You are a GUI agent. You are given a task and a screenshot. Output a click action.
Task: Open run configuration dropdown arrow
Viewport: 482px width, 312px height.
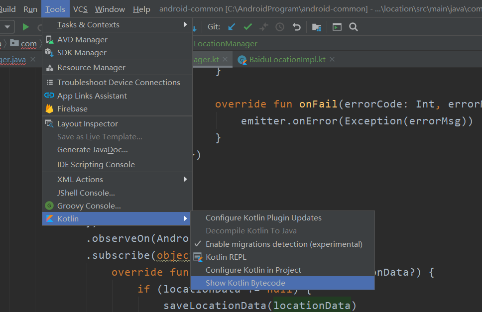pos(7,27)
